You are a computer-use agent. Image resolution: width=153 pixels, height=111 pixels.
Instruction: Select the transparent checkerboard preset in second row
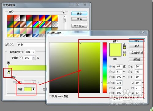[55, 24]
